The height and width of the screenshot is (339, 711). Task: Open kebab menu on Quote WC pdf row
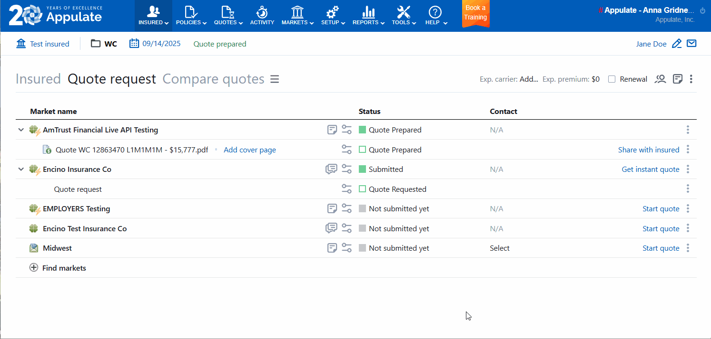point(688,150)
